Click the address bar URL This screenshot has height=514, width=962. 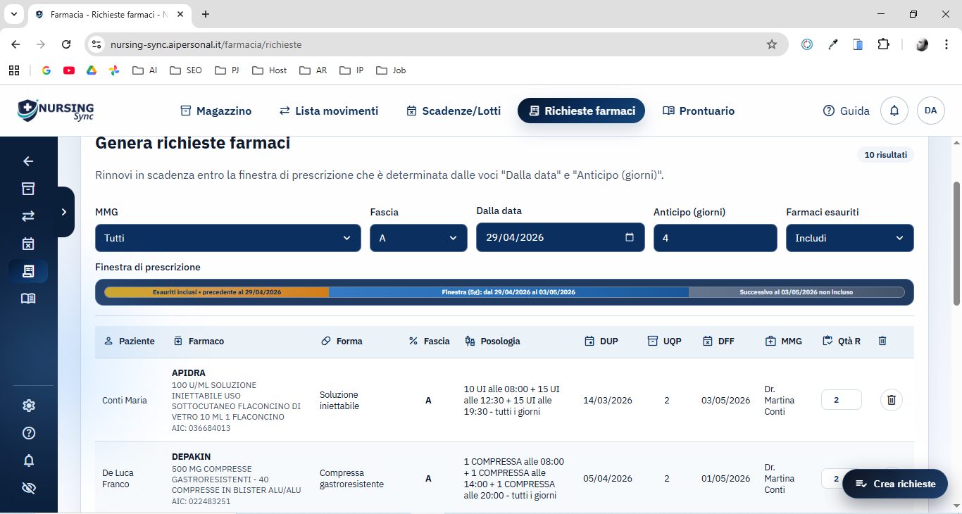tap(206, 44)
